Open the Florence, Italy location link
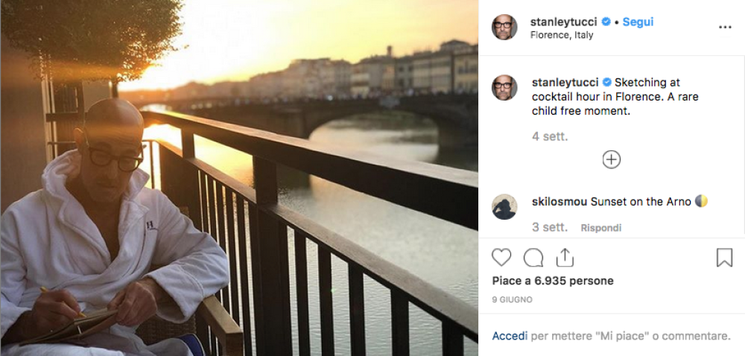This screenshot has height=356, width=745. click(562, 35)
